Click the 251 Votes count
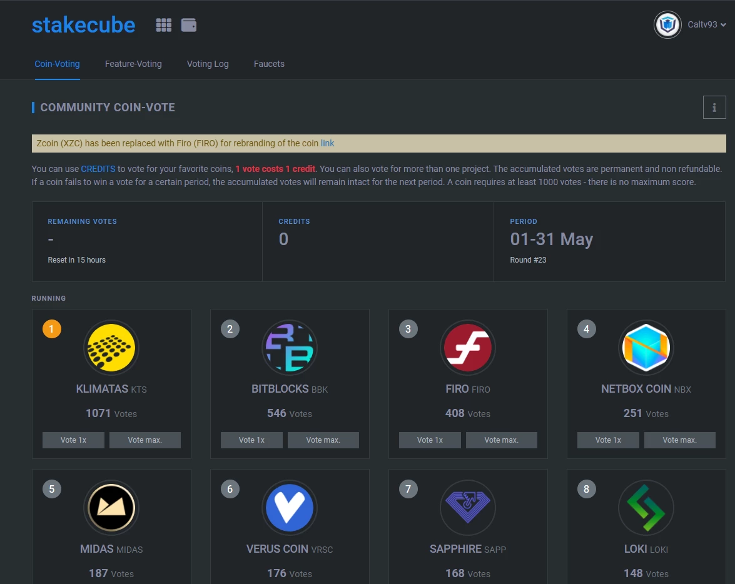Viewport: 735px width, 584px height. coord(646,413)
